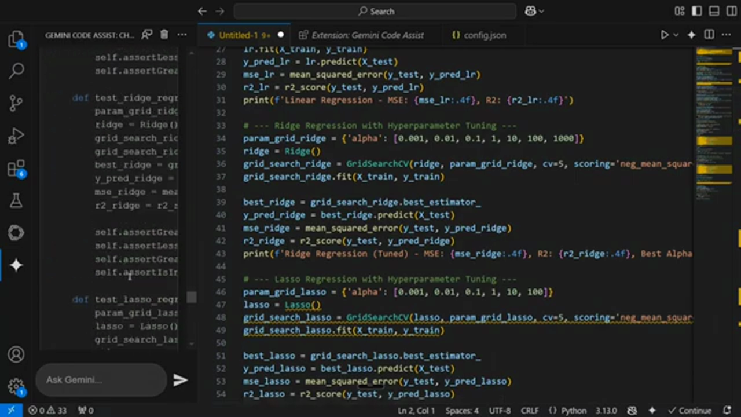
Task: Open the notifications icon in status bar
Action: click(x=727, y=411)
